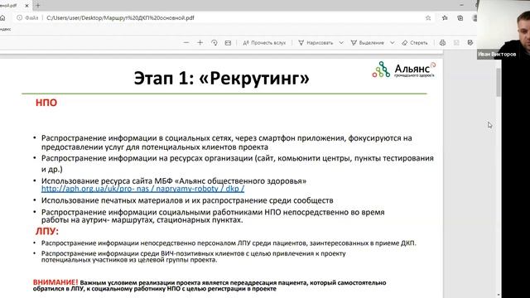
Task: Click bullet 'Использование печатных материалов' line
Action: 187,200
